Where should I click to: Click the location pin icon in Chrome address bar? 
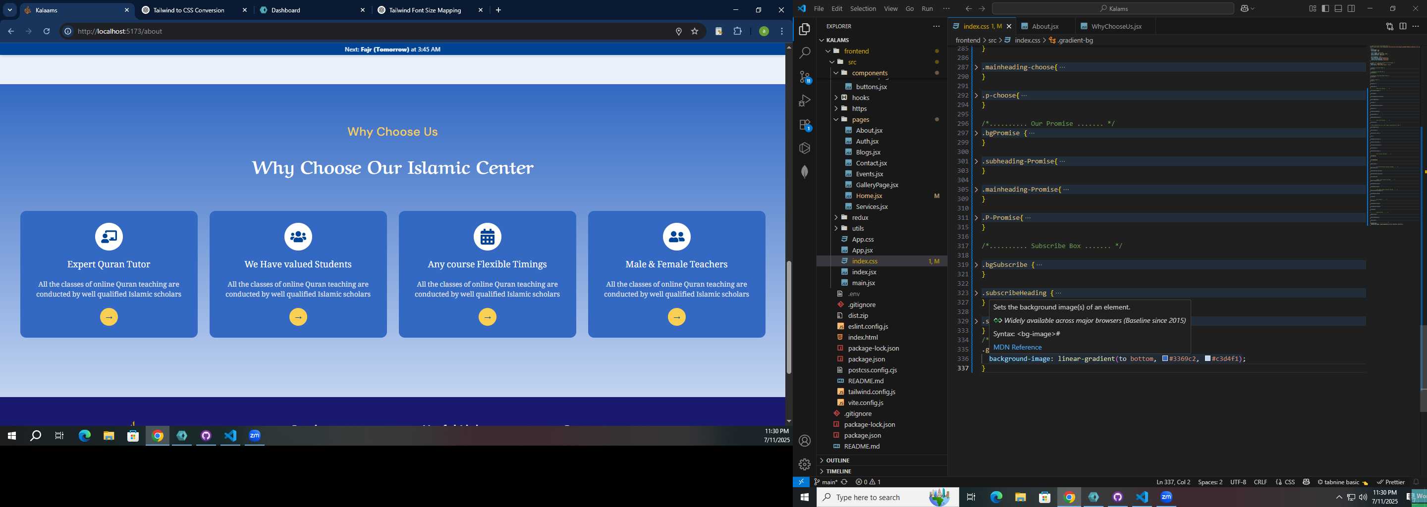click(679, 32)
